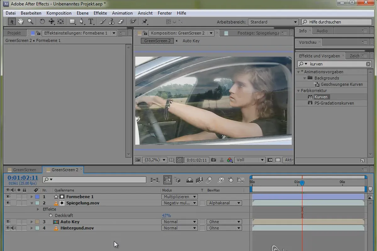The width and height of the screenshot is (377, 251).
Task: Open the composition mini-flowchart icon in timeline
Action: [155, 180]
